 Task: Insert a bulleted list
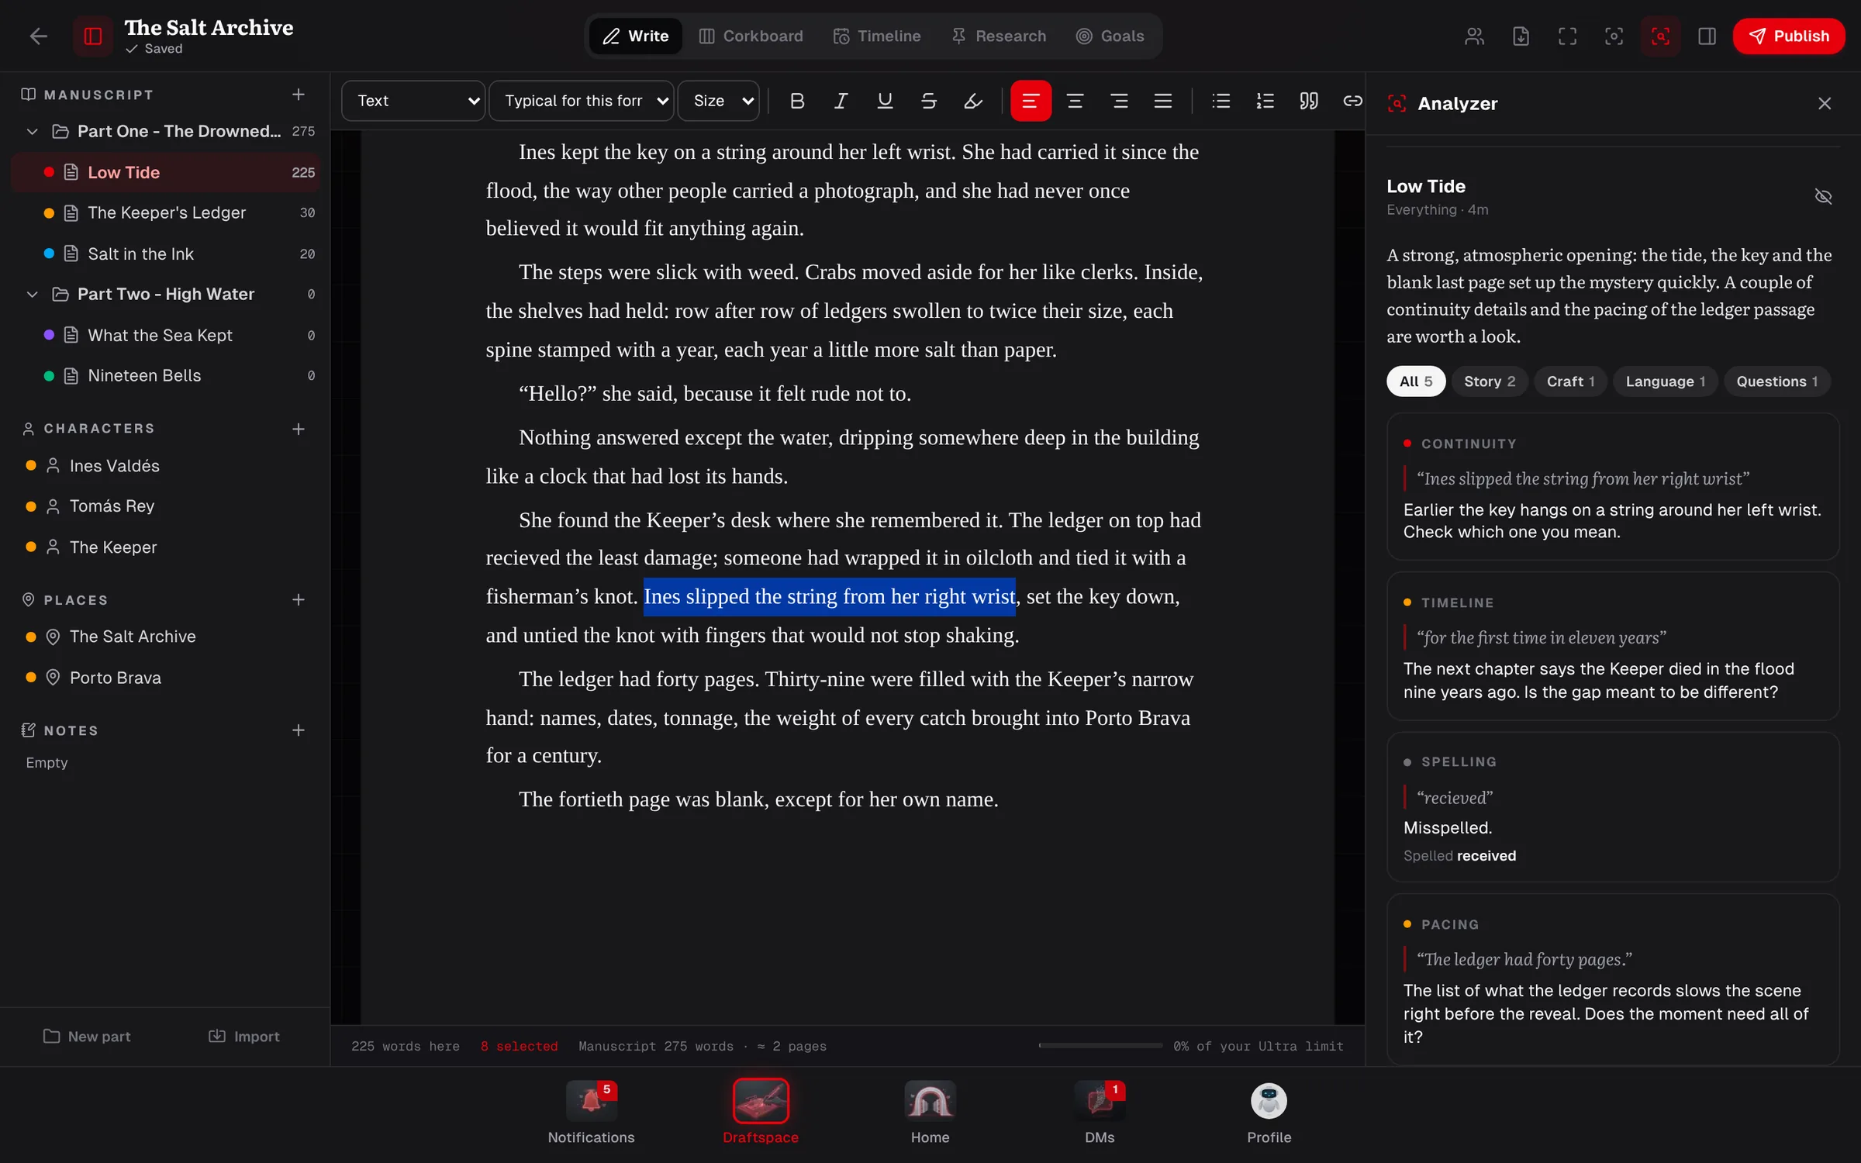click(x=1221, y=101)
